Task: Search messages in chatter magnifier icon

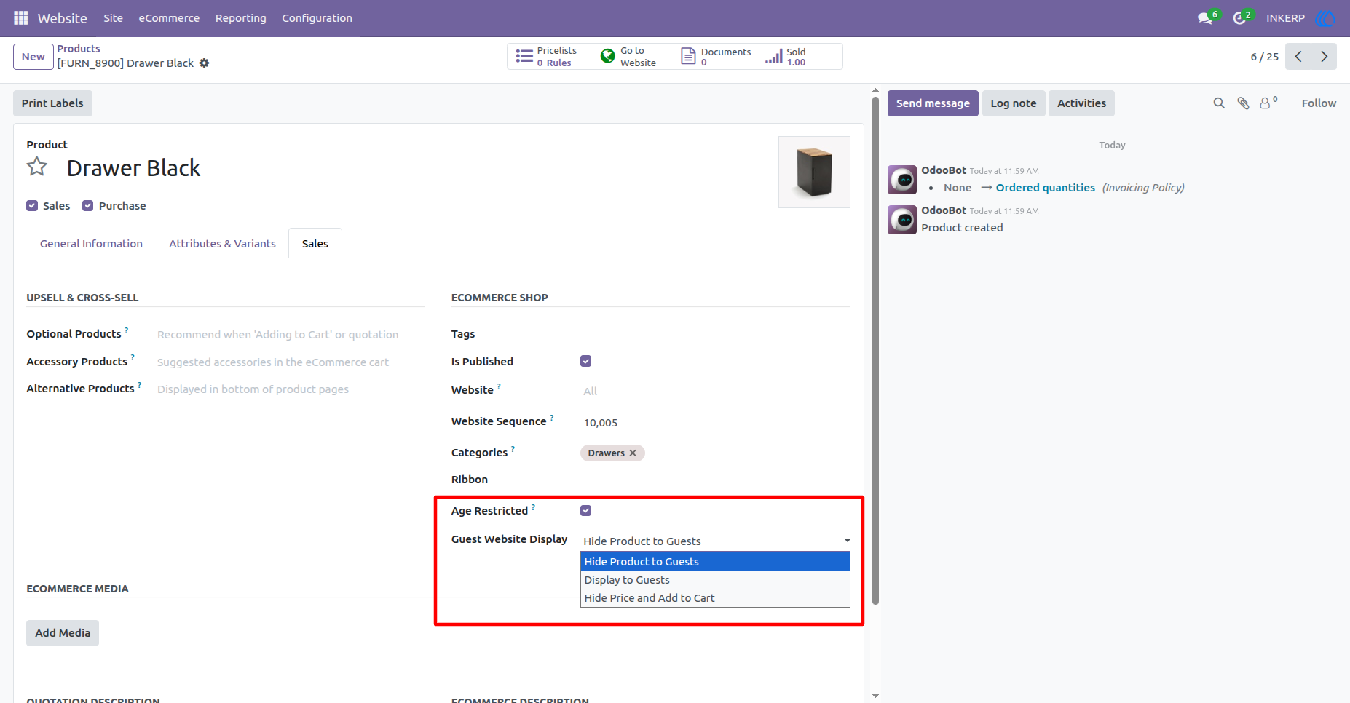Action: (x=1219, y=103)
